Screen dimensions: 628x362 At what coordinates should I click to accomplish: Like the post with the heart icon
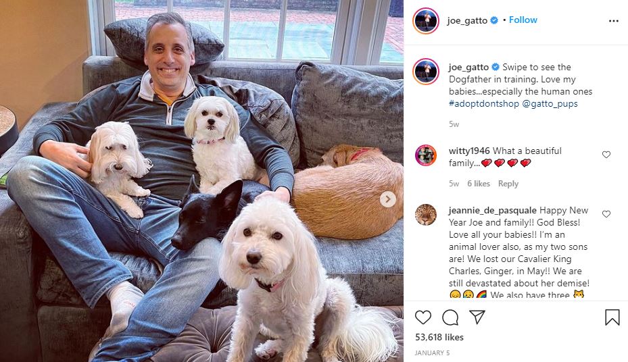click(423, 317)
